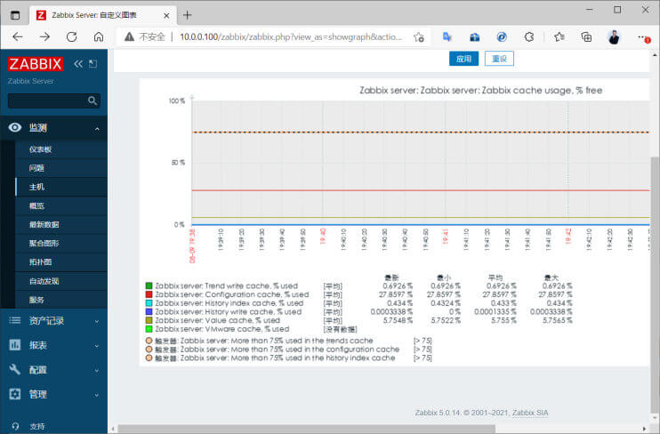
Task: Click red Configuration cache legend swatch
Action: (x=149, y=294)
